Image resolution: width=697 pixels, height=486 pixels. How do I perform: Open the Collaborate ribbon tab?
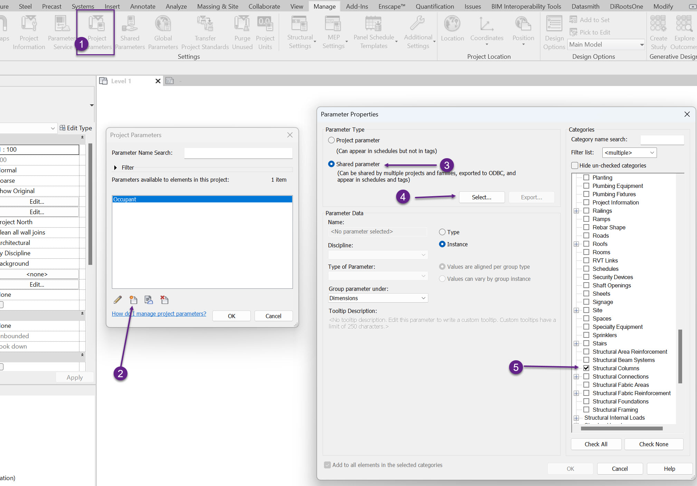[x=264, y=6]
